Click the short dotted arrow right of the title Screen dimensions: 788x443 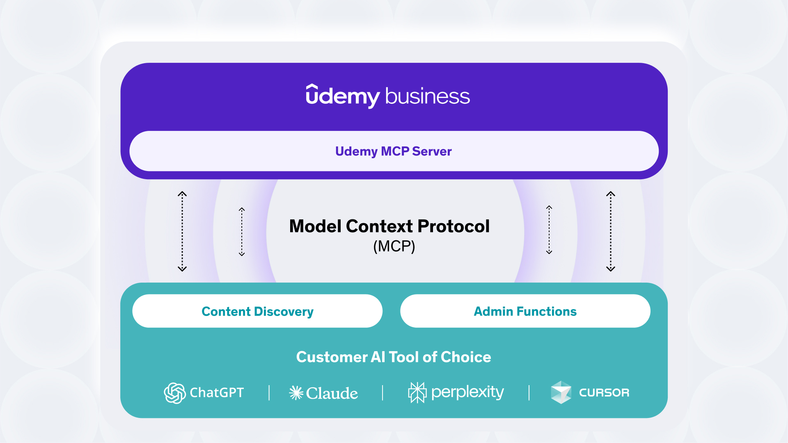pyautogui.click(x=549, y=230)
